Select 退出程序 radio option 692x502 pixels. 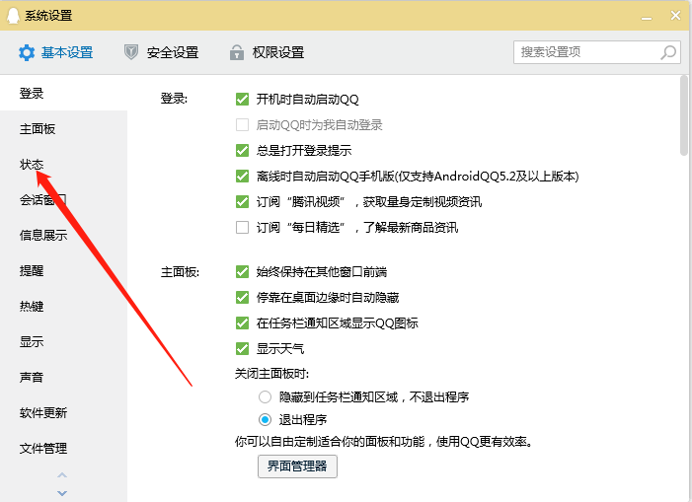pos(265,419)
